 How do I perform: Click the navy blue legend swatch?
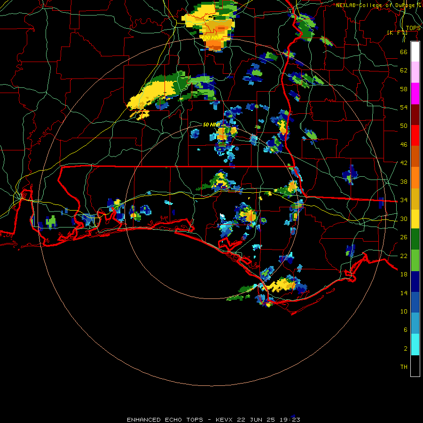point(415,282)
